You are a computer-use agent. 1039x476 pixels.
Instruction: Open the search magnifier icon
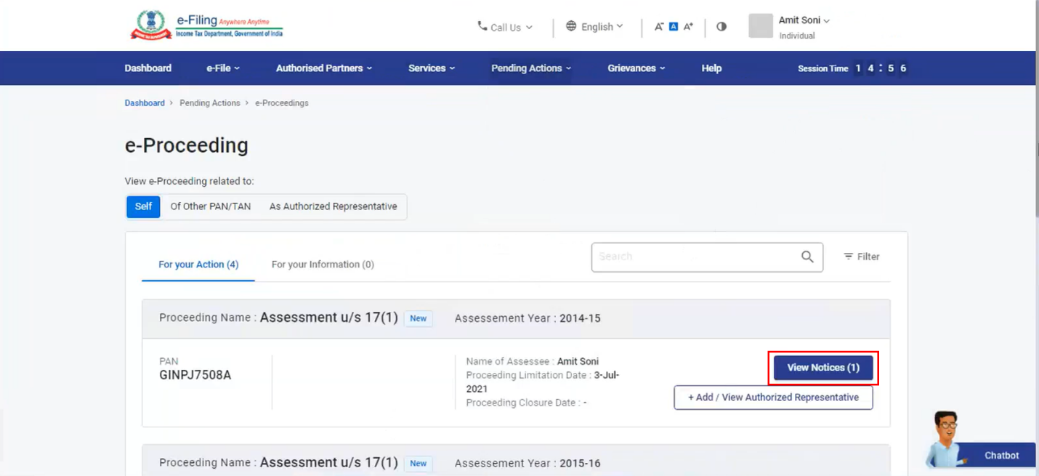806,257
